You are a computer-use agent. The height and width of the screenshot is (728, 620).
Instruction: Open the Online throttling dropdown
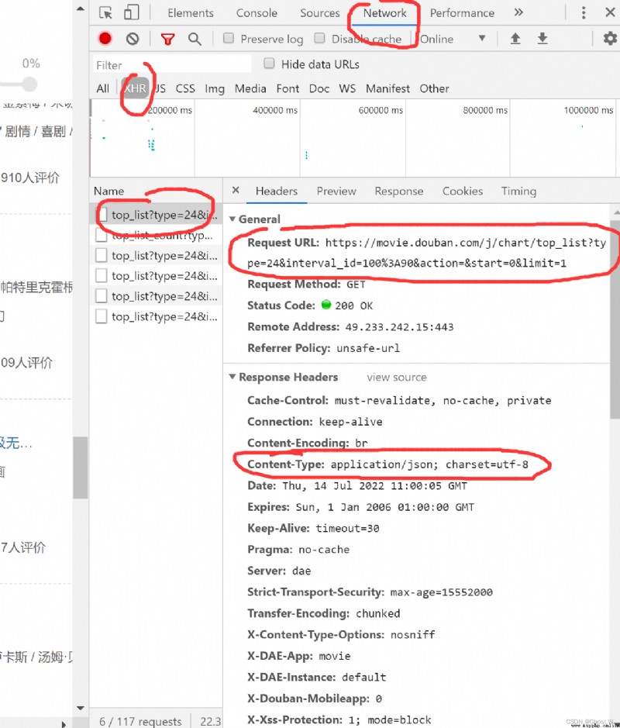coord(453,39)
